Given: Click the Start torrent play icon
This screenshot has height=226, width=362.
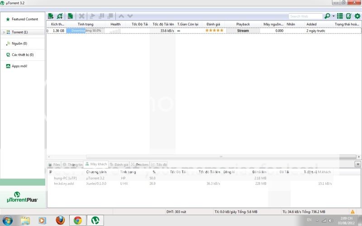Looking at the screenshot, I should coord(92,16).
